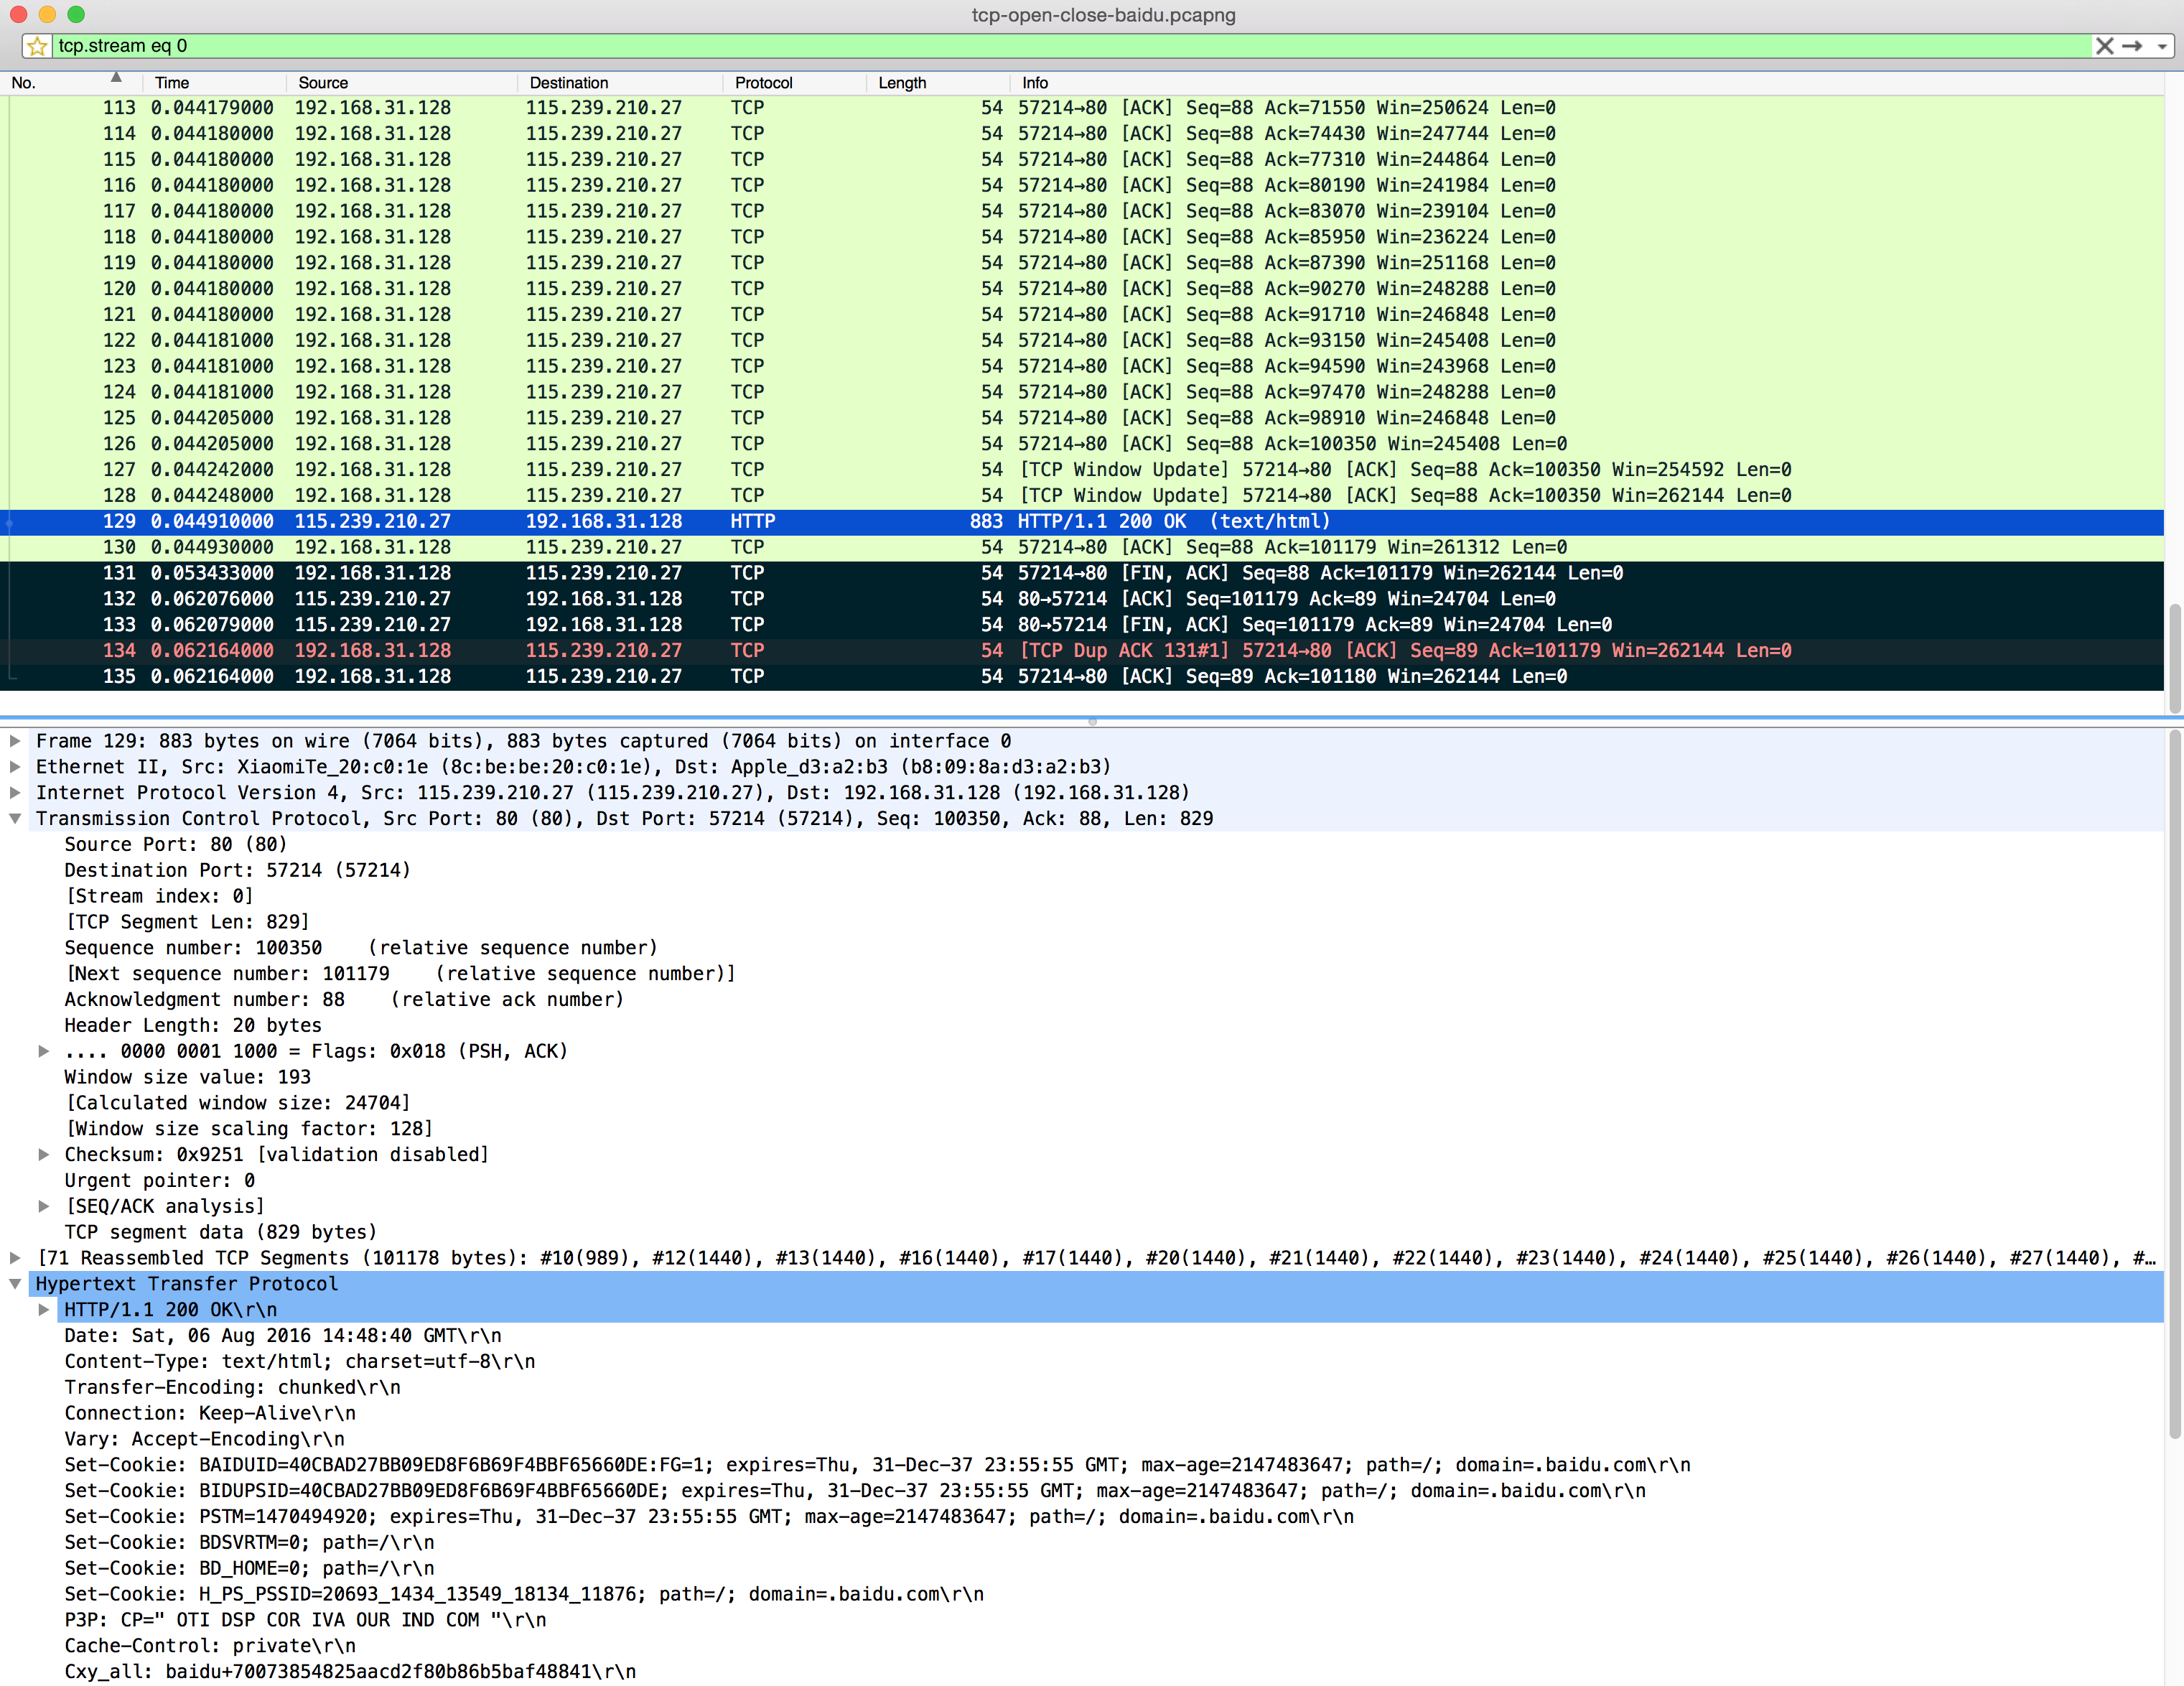Image resolution: width=2184 pixels, height=1686 pixels.
Task: Apply the display filter using the arrow icon
Action: [2132, 46]
